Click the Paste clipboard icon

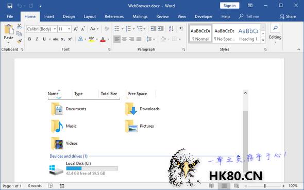tap(9, 29)
